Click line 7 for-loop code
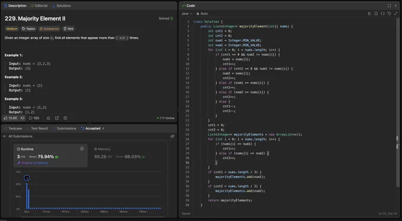This screenshot has width=402, height=221. [x=244, y=50]
